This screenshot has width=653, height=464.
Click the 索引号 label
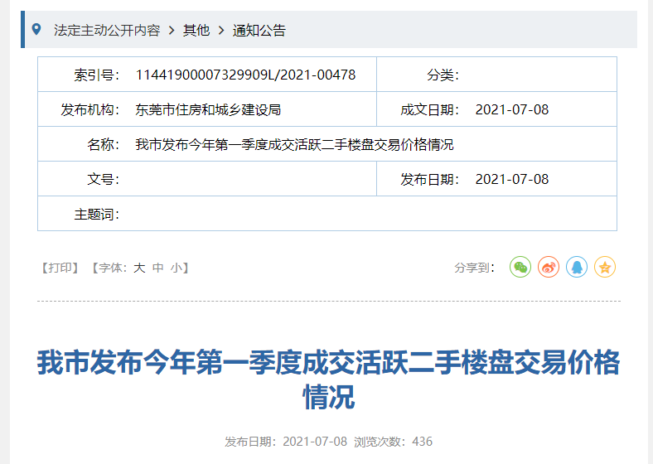click(97, 75)
